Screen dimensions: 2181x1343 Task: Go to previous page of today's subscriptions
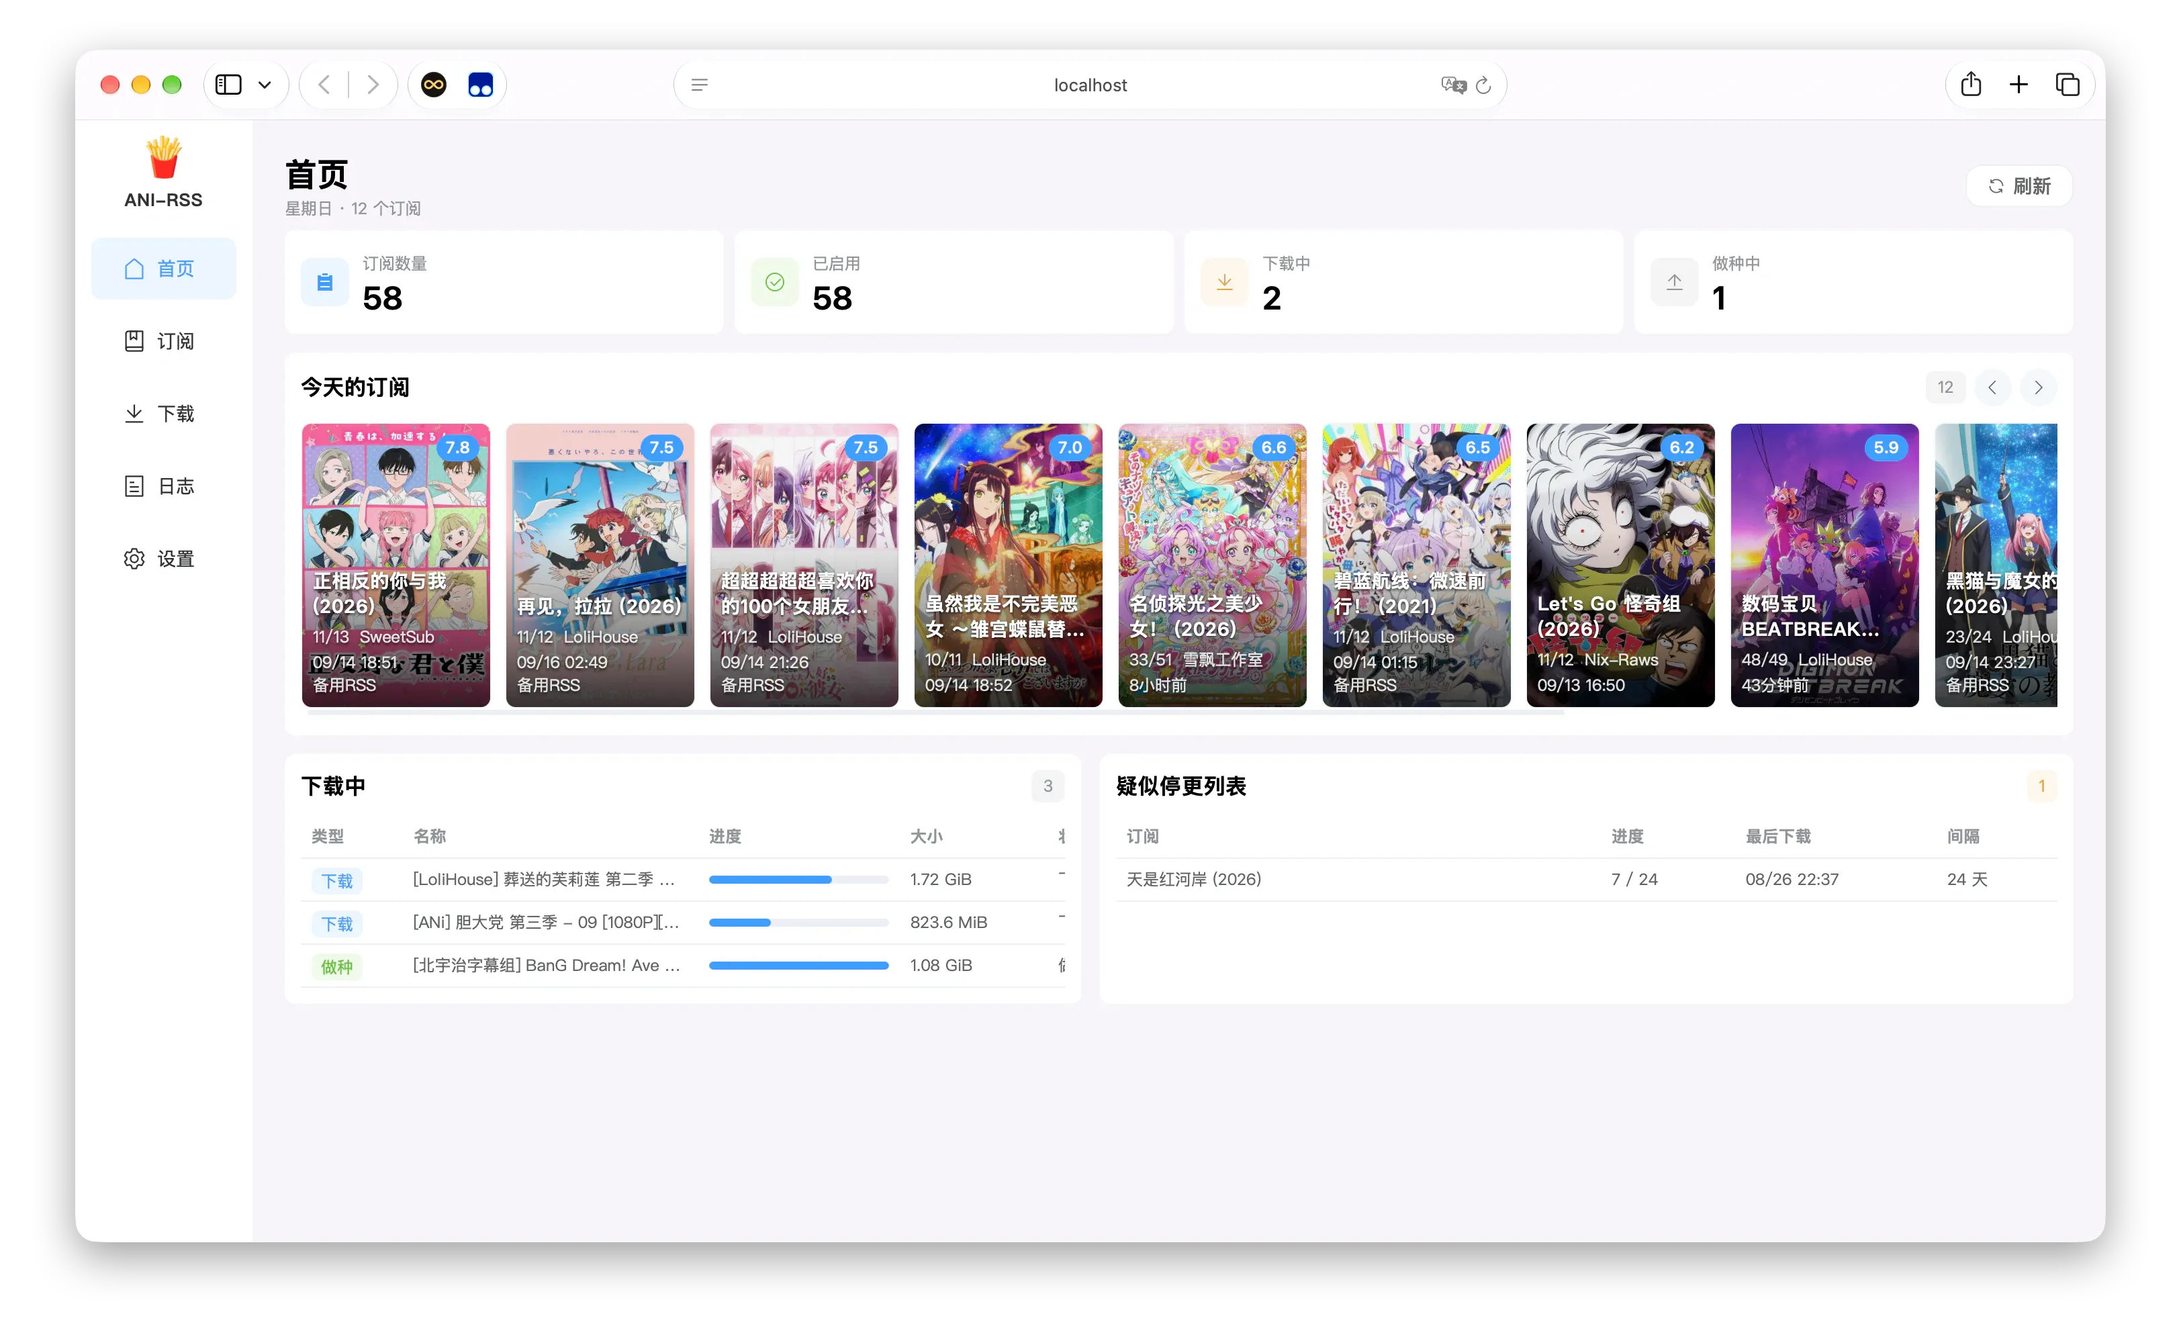(1992, 387)
